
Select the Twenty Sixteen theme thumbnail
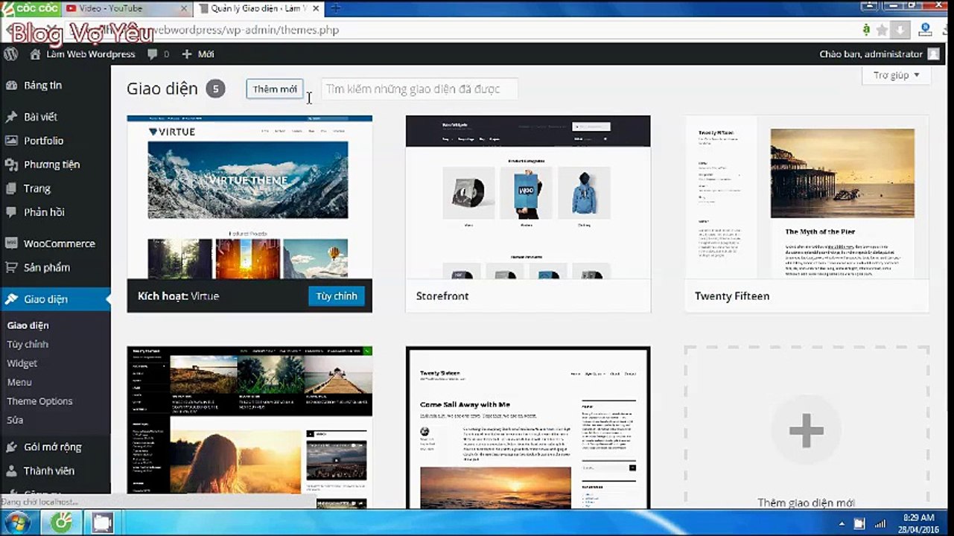528,427
